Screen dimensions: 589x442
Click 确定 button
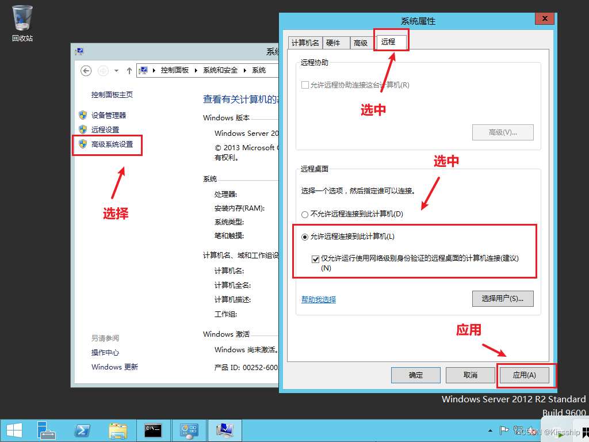(x=416, y=375)
